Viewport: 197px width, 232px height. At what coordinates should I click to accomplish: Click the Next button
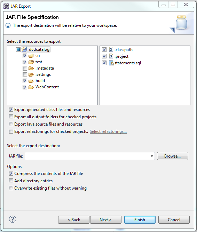(x=106, y=220)
